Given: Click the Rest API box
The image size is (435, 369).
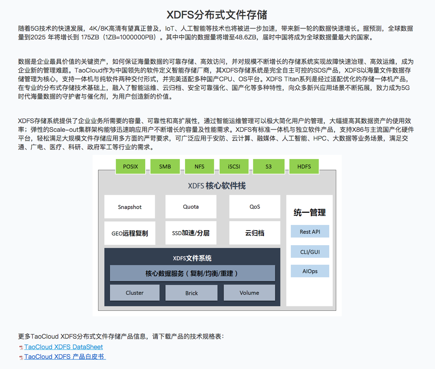Looking at the screenshot, I should coord(310,232).
